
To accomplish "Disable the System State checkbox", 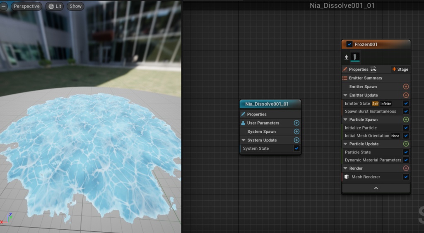I will coord(296,149).
